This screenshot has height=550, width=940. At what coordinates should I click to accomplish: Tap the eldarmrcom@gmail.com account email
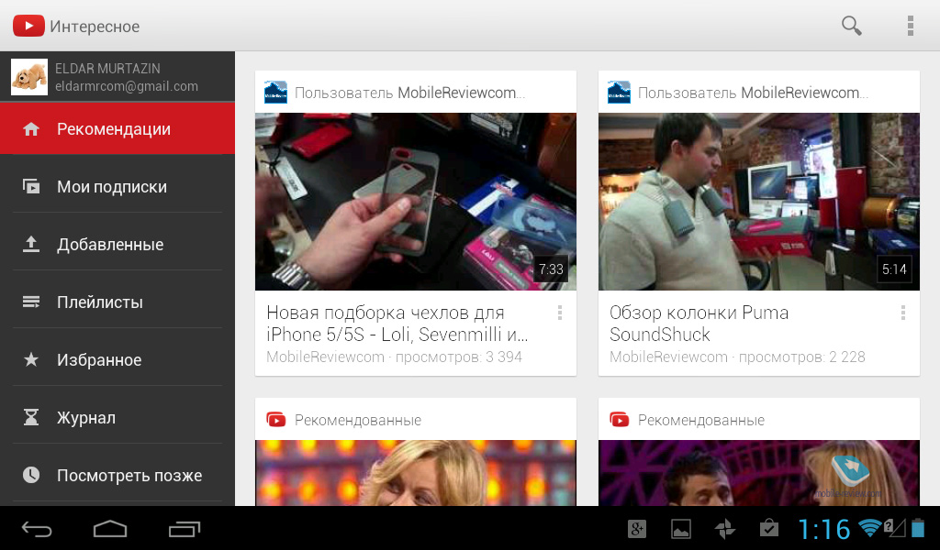tap(127, 86)
